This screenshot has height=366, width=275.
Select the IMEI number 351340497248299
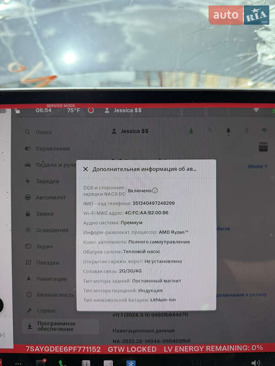[x=154, y=203]
